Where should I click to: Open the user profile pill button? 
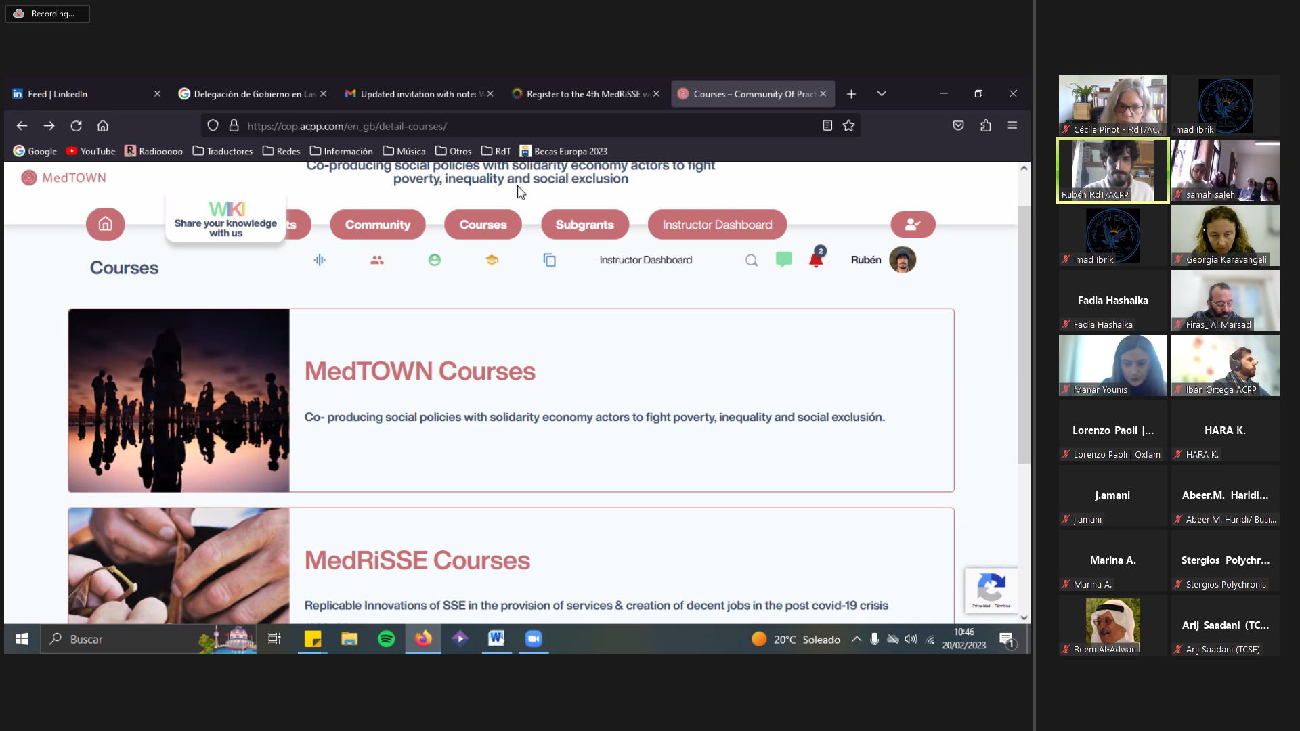pos(913,224)
